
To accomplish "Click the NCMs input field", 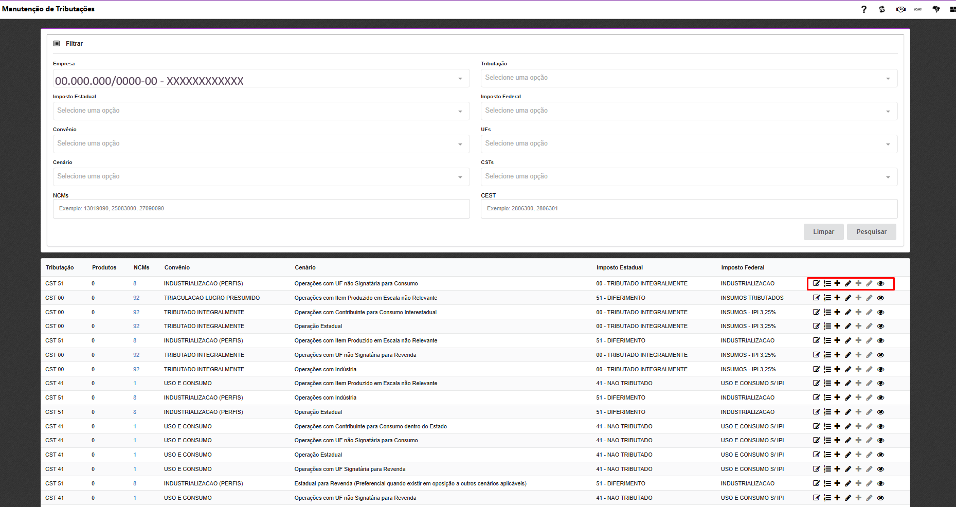I will (x=261, y=209).
